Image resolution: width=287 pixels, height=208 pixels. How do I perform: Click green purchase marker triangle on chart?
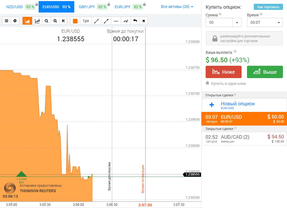21,174
